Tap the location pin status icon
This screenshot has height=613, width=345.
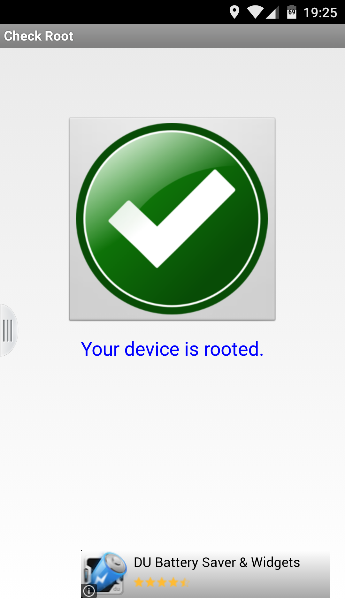click(x=234, y=12)
